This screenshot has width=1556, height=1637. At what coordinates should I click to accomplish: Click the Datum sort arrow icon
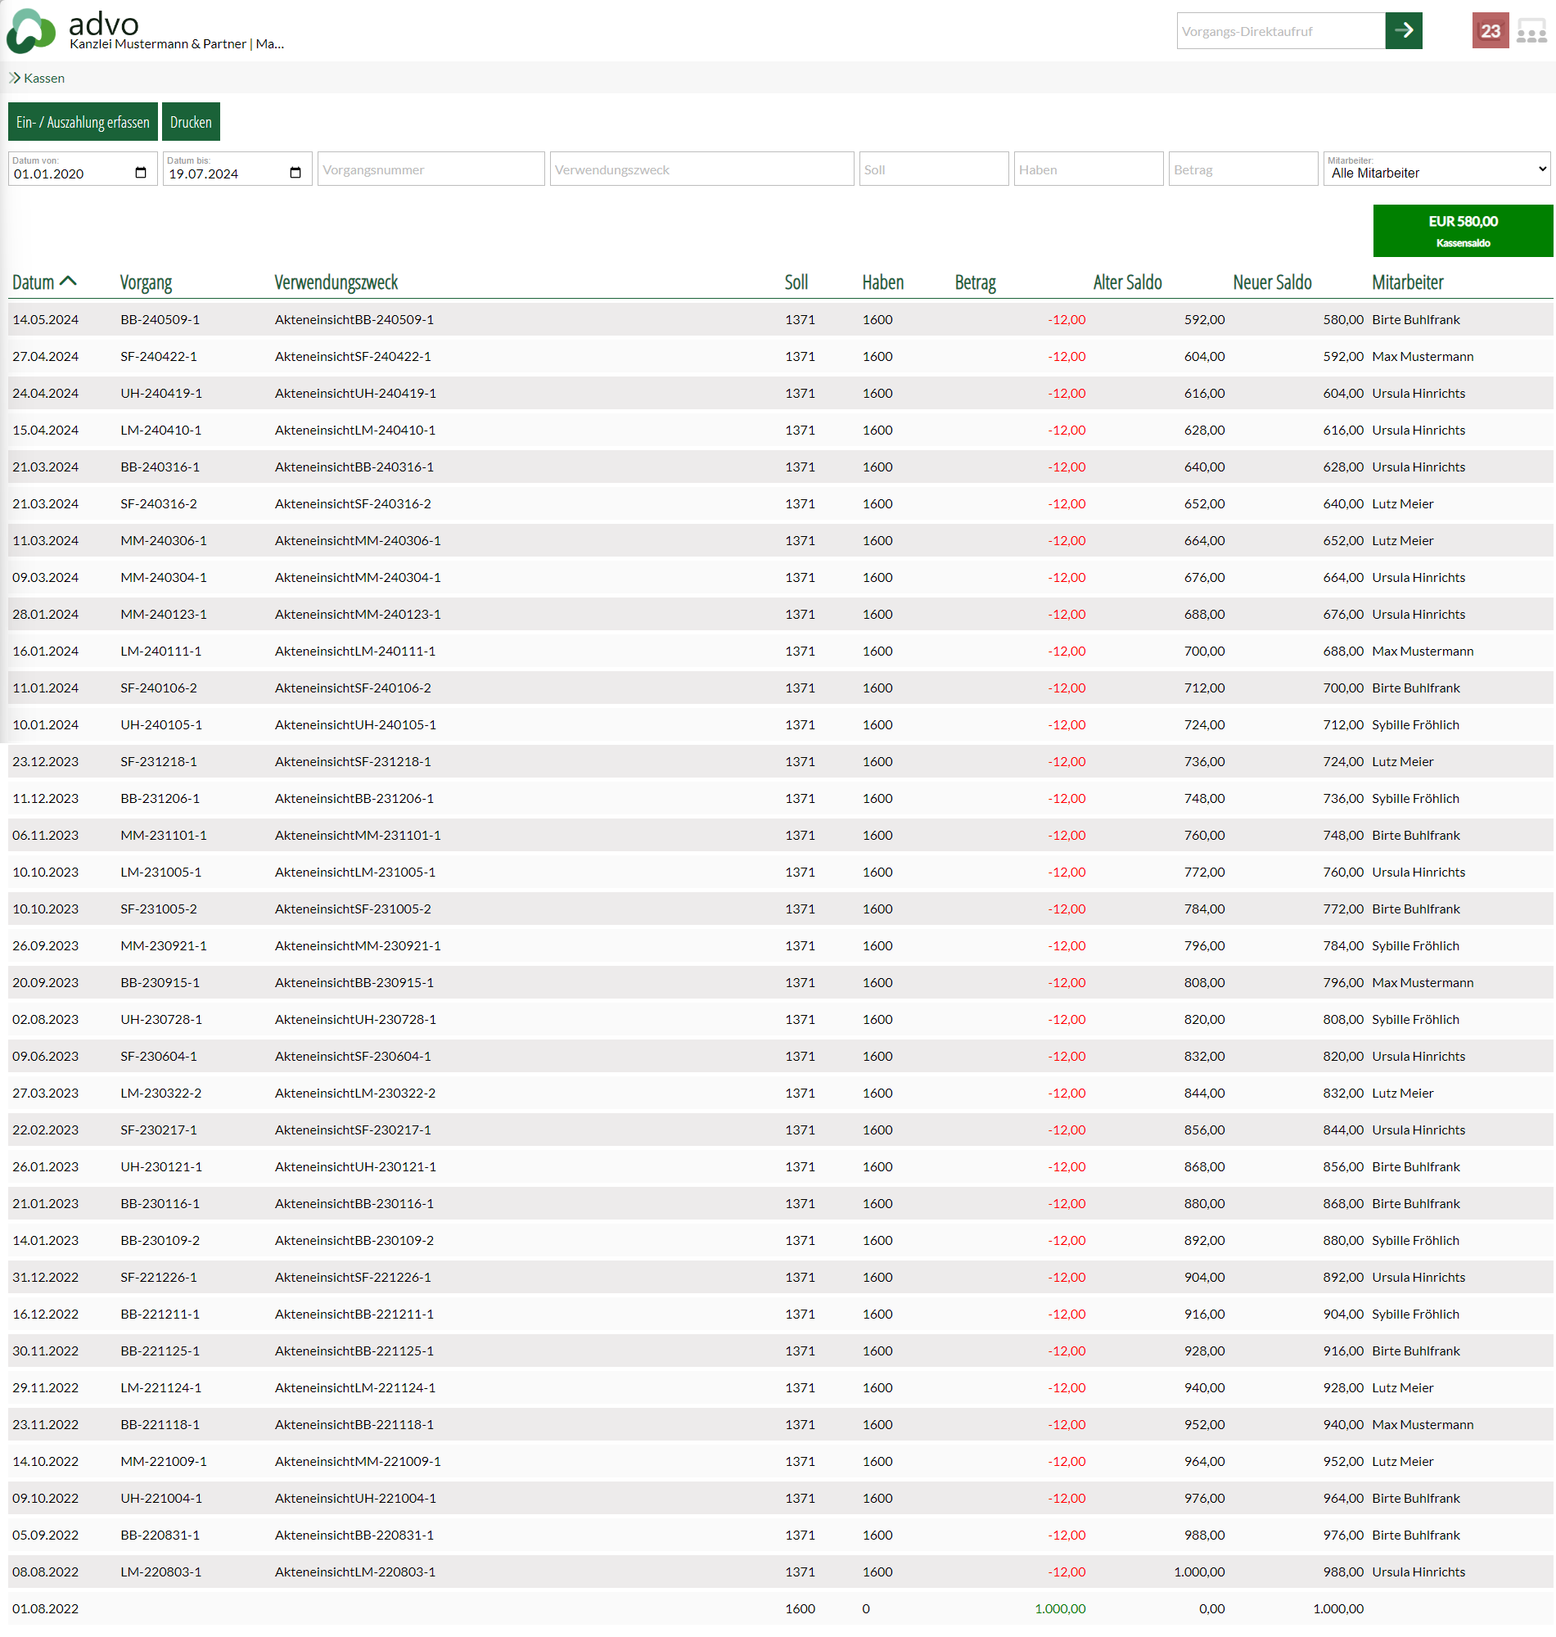coord(69,281)
